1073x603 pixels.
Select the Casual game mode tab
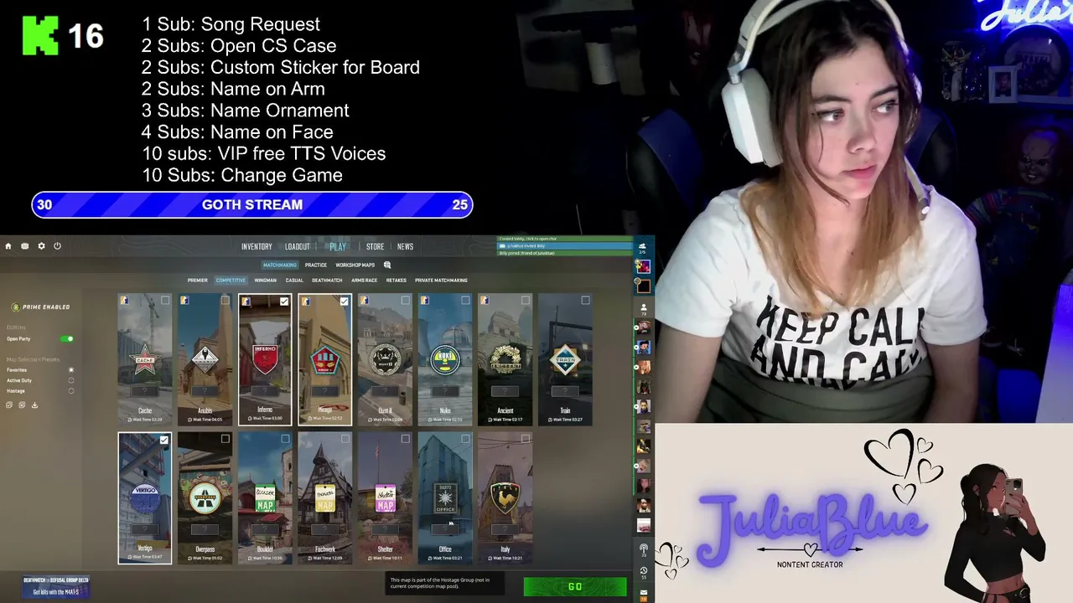[294, 281]
